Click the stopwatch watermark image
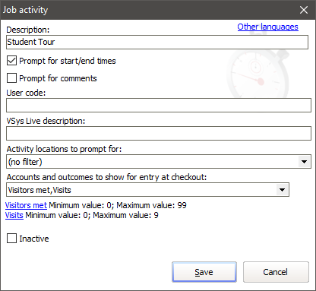This screenshot has width=316, height=291. pos(258,74)
